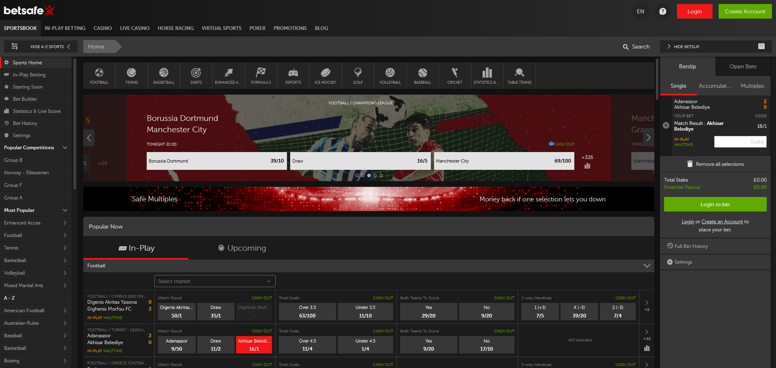Click the trash icon to remove selections
The width and height of the screenshot is (776, 368).
click(690, 164)
